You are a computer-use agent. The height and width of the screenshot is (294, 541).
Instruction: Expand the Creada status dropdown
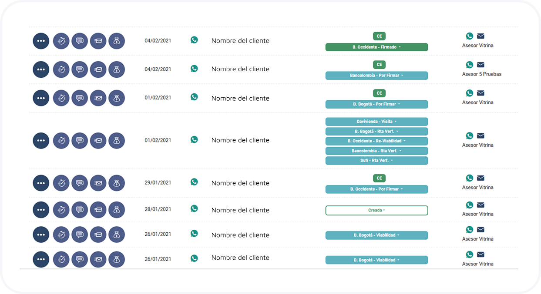[376, 211]
